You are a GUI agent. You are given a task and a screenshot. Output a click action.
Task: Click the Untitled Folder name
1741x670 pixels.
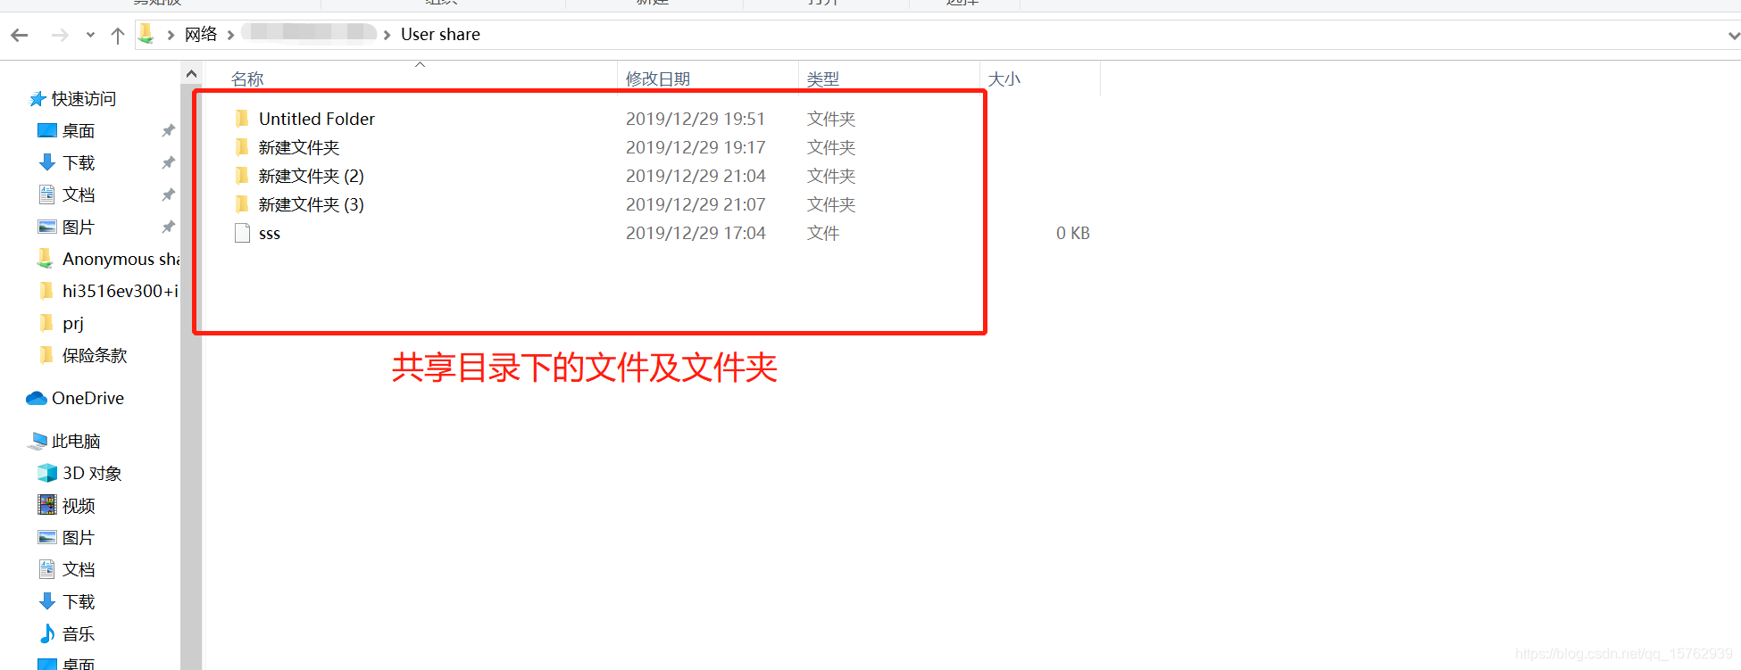[x=317, y=119]
